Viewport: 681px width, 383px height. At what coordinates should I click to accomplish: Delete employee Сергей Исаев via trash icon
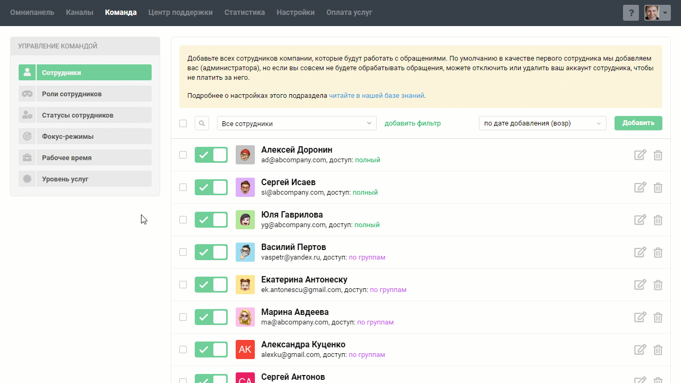(658, 187)
